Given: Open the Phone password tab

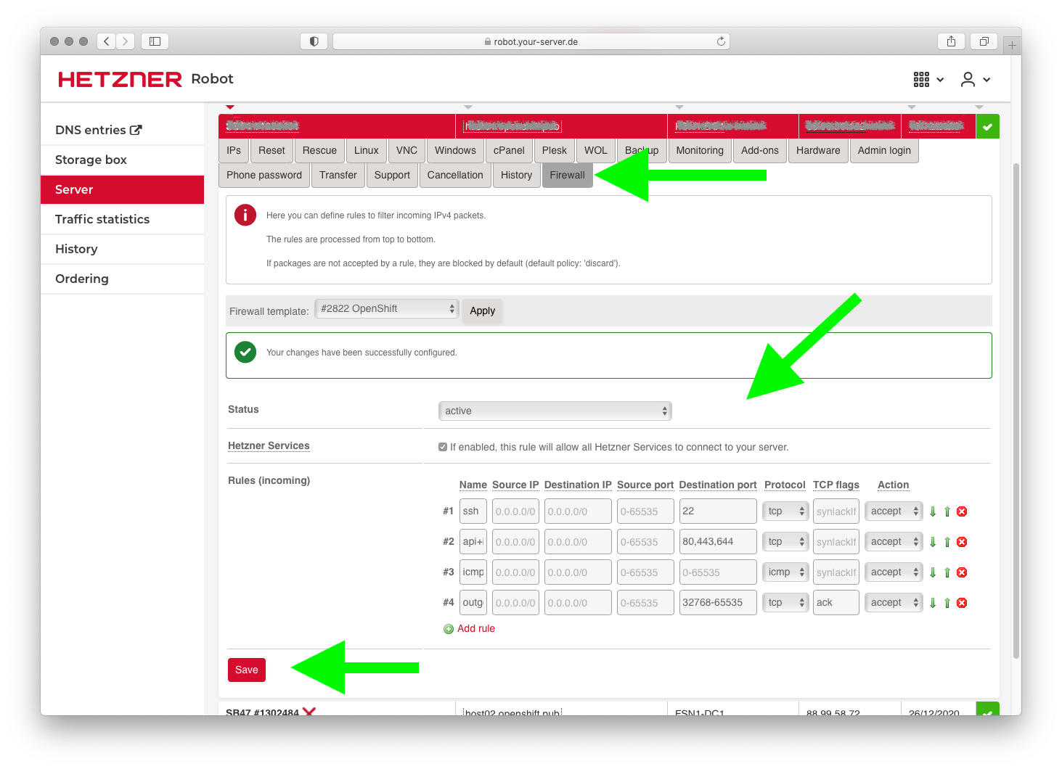Looking at the screenshot, I should pyautogui.click(x=264, y=175).
